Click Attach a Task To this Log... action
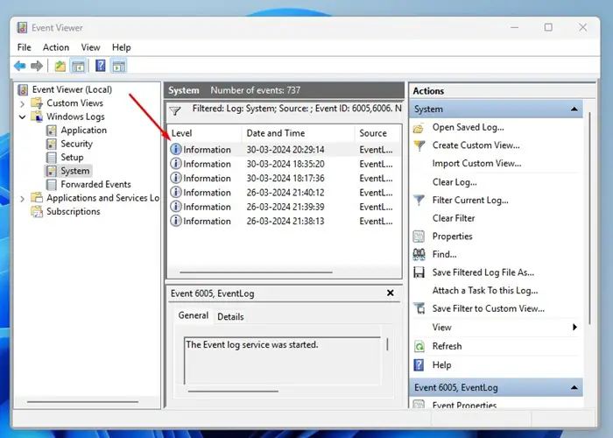The image size is (613, 438). pos(485,291)
